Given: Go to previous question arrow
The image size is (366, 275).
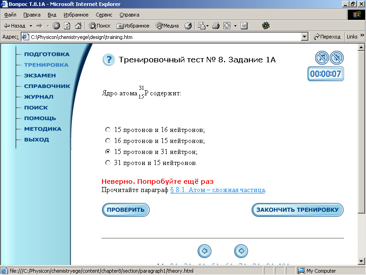Looking at the screenshot, I should point(205,251).
